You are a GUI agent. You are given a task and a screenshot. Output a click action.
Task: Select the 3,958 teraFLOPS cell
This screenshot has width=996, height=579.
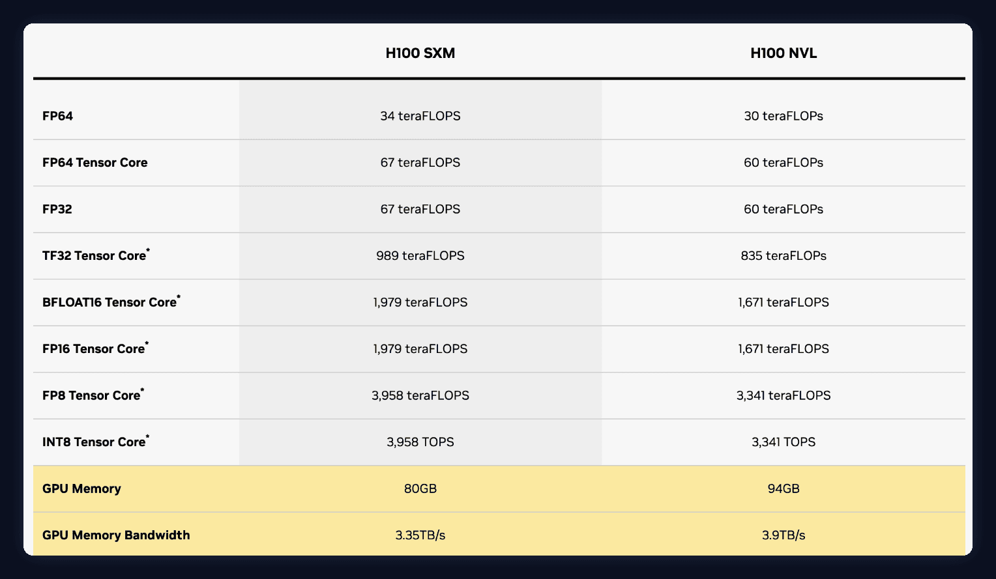pos(420,395)
